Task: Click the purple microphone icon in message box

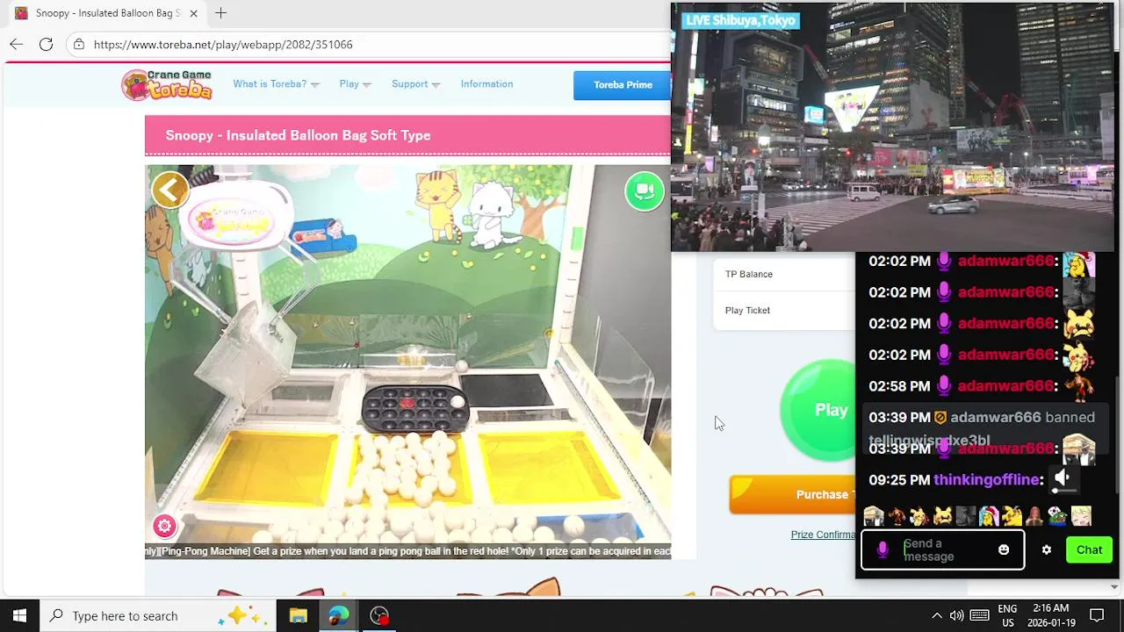Action: [x=883, y=549]
